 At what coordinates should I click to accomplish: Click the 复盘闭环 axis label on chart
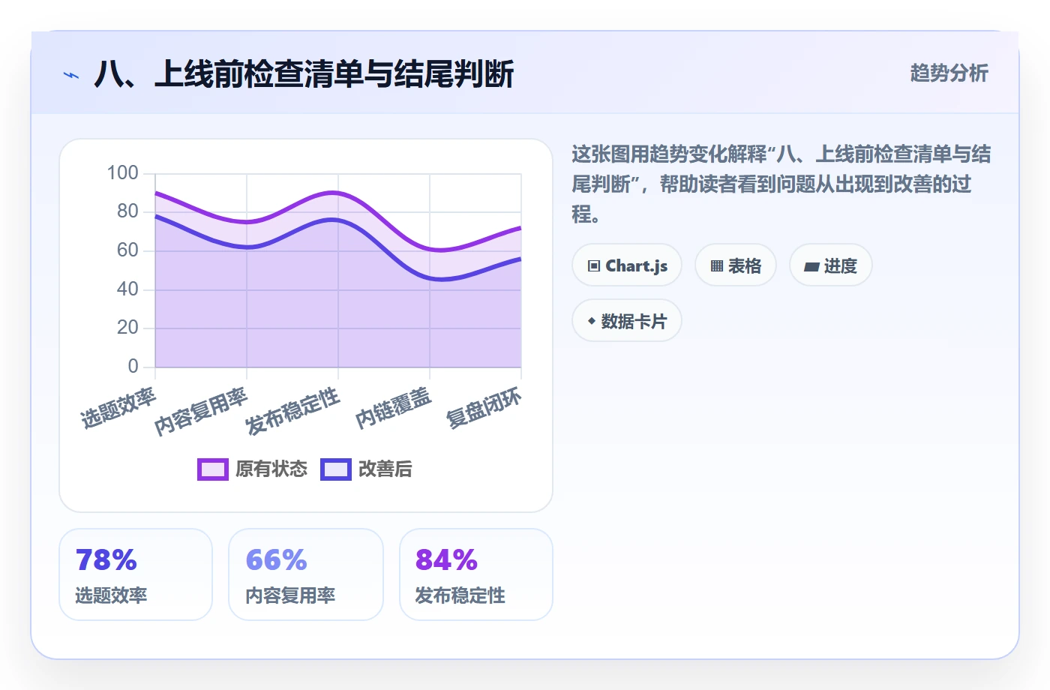484,408
